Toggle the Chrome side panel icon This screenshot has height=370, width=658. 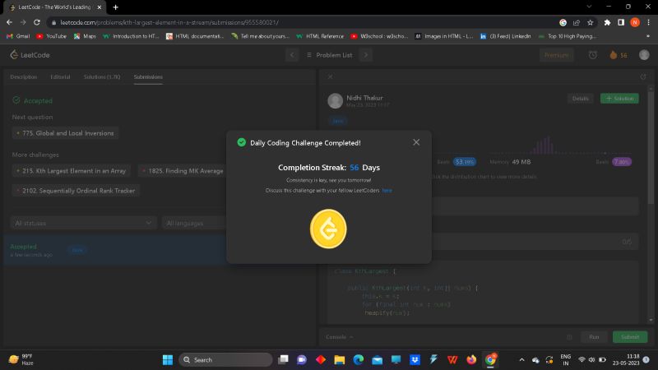click(621, 22)
